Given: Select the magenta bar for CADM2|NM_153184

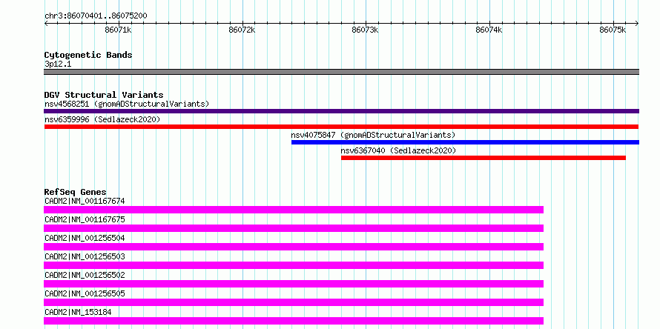Looking at the screenshot, I should point(294,321).
